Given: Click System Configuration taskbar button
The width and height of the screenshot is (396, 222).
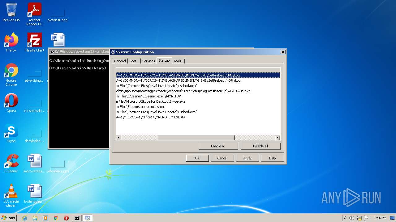Looking at the screenshot, I should 88,218.
